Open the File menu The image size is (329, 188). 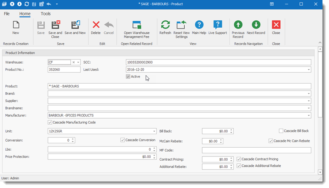[x=7, y=13]
